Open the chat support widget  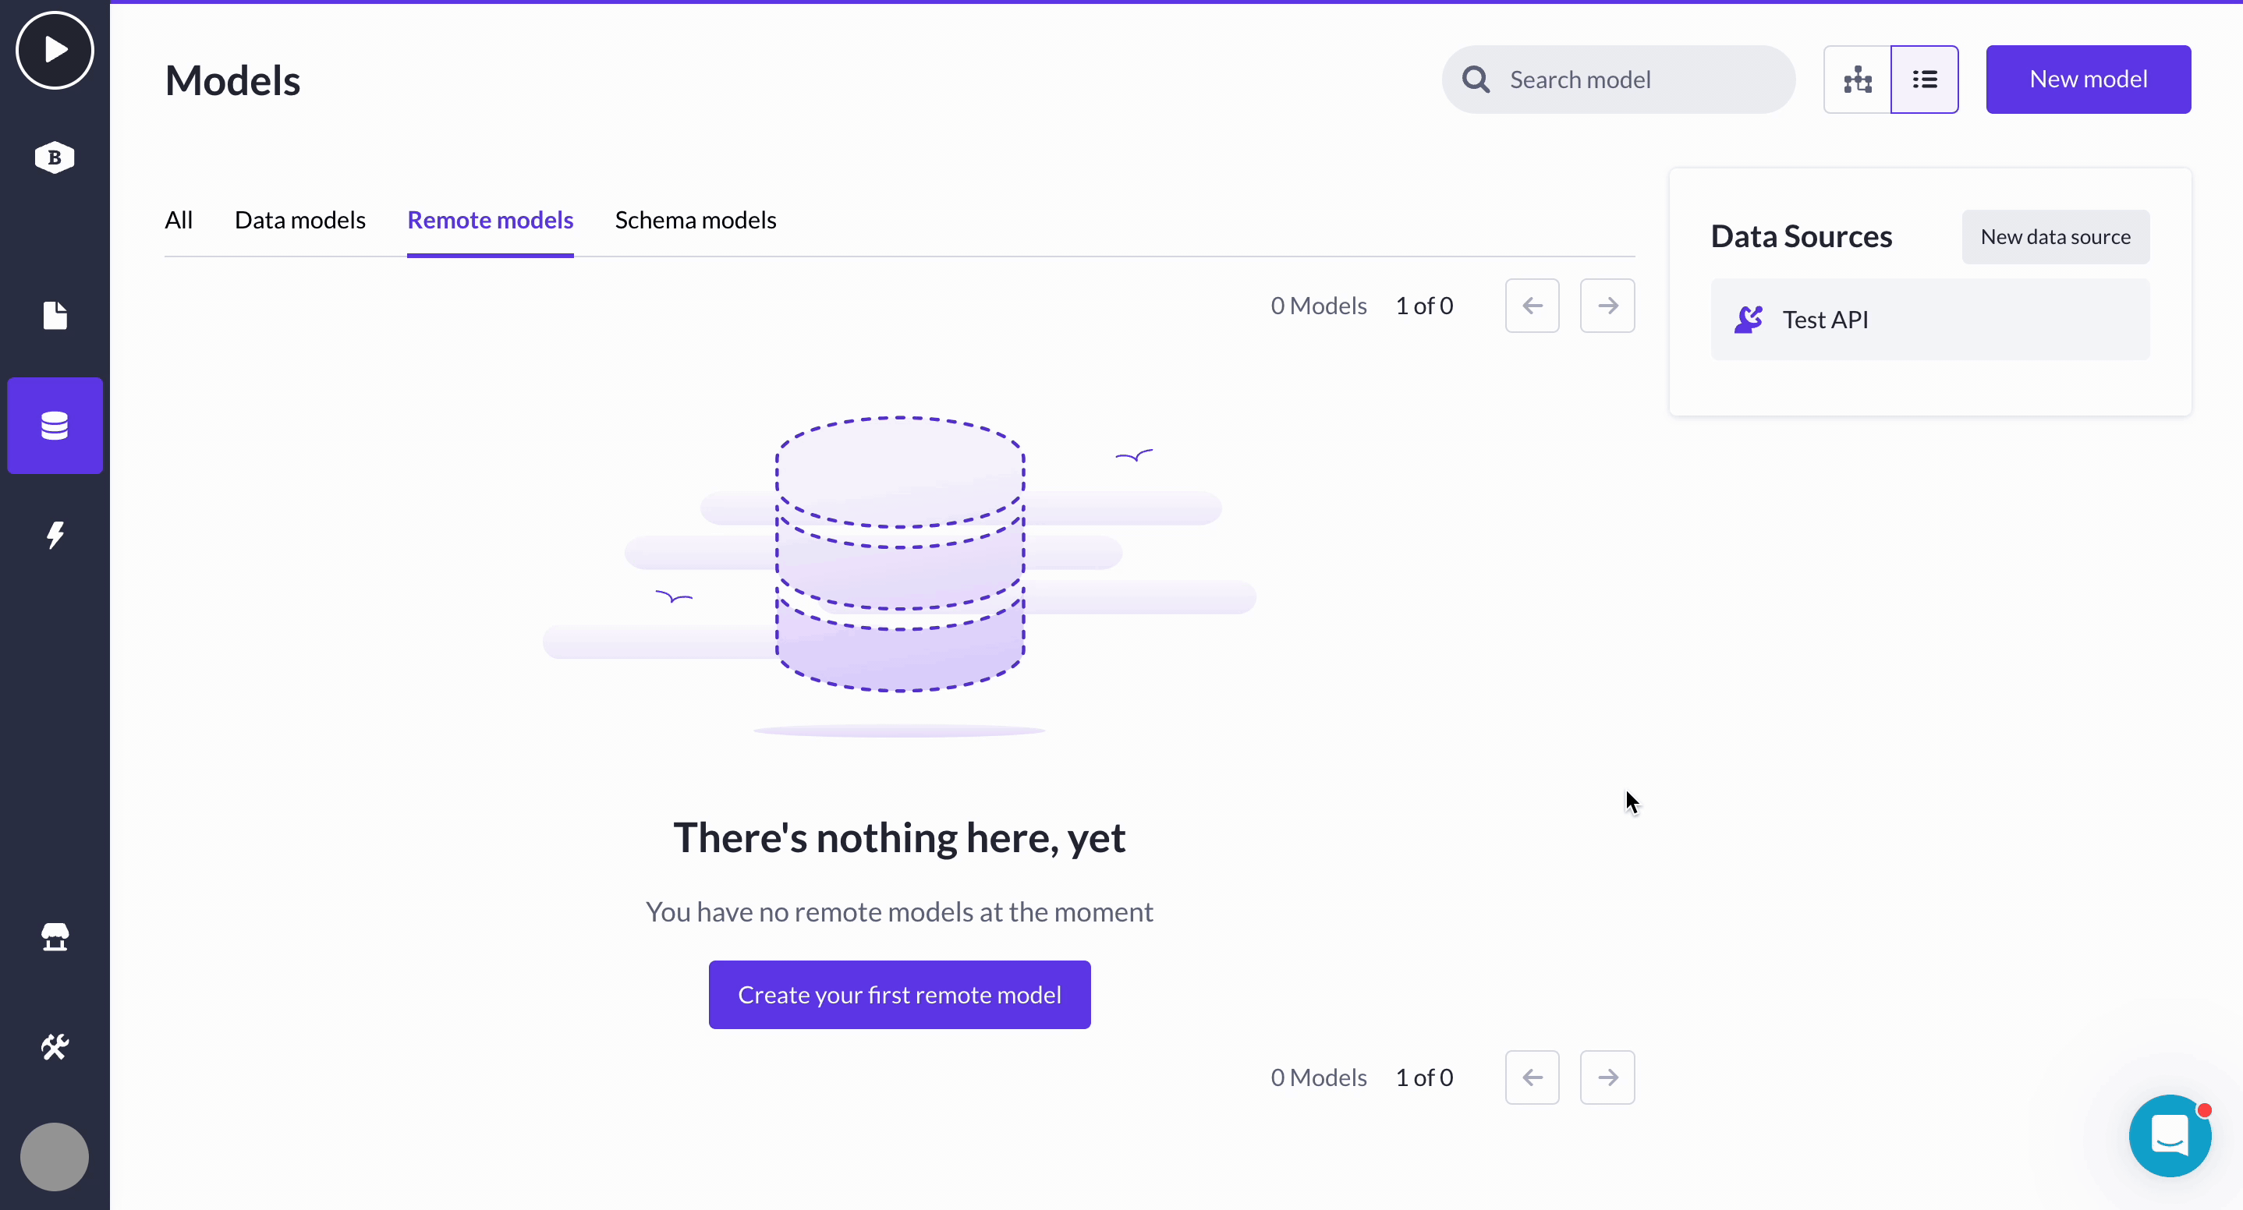click(2170, 1136)
